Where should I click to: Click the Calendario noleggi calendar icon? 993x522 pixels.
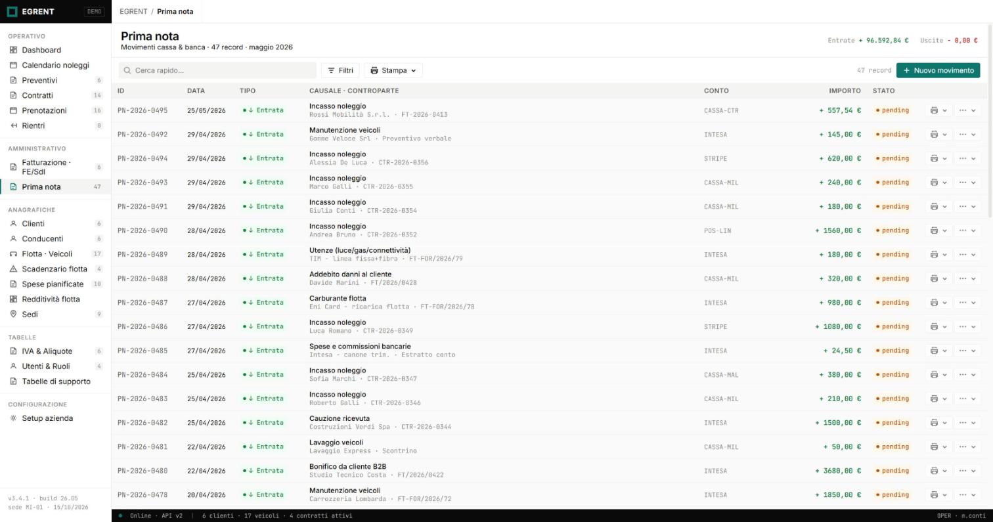pyautogui.click(x=13, y=65)
